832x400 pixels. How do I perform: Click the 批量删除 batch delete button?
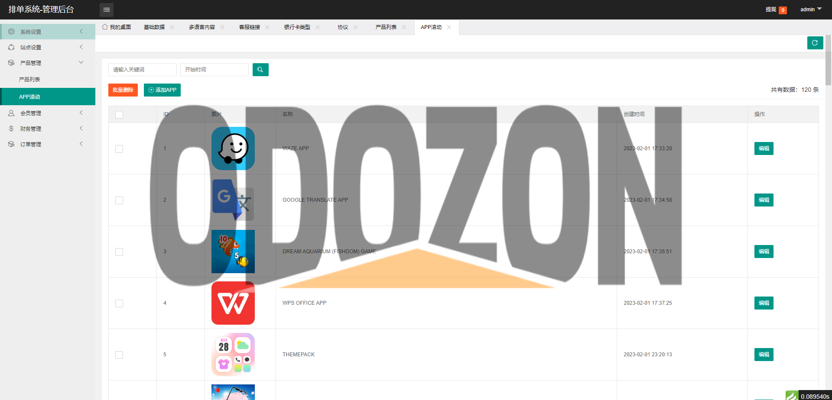123,90
